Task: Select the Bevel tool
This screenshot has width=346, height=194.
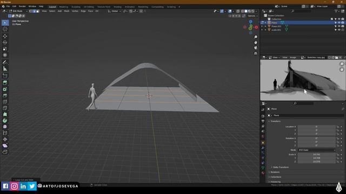Action: pos(5,96)
